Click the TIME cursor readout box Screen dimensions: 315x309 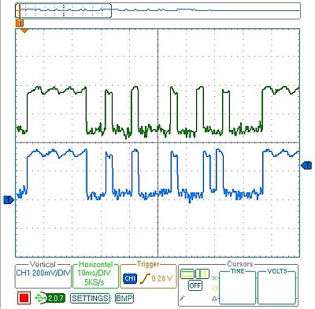(x=237, y=287)
